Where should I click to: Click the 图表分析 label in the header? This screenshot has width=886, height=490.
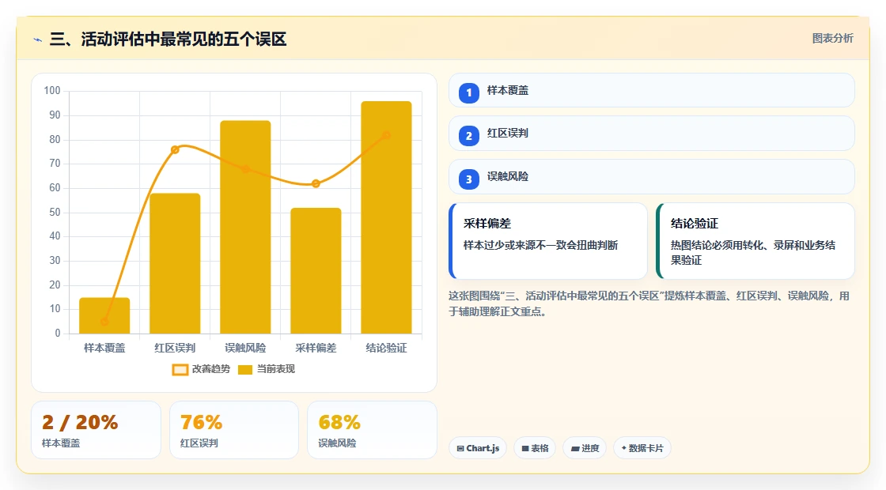click(x=832, y=39)
